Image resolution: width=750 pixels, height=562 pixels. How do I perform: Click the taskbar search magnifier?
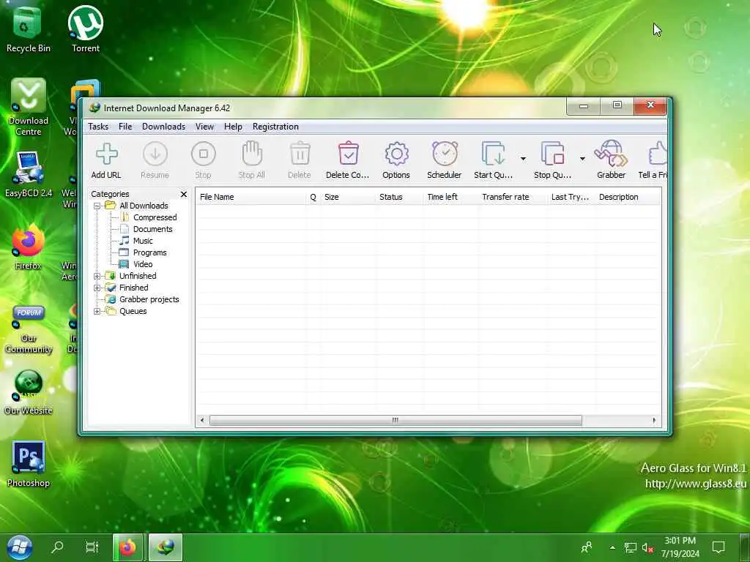point(57,547)
